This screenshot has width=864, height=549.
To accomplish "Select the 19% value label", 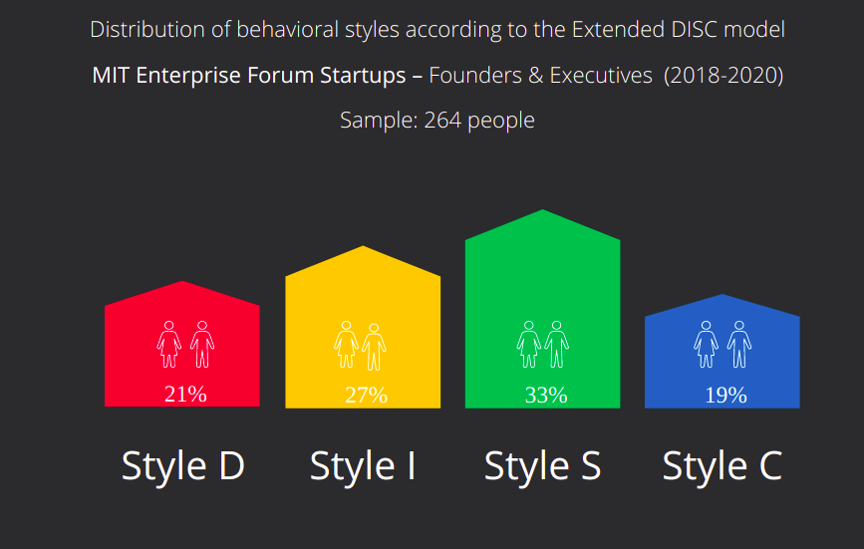I will [725, 395].
